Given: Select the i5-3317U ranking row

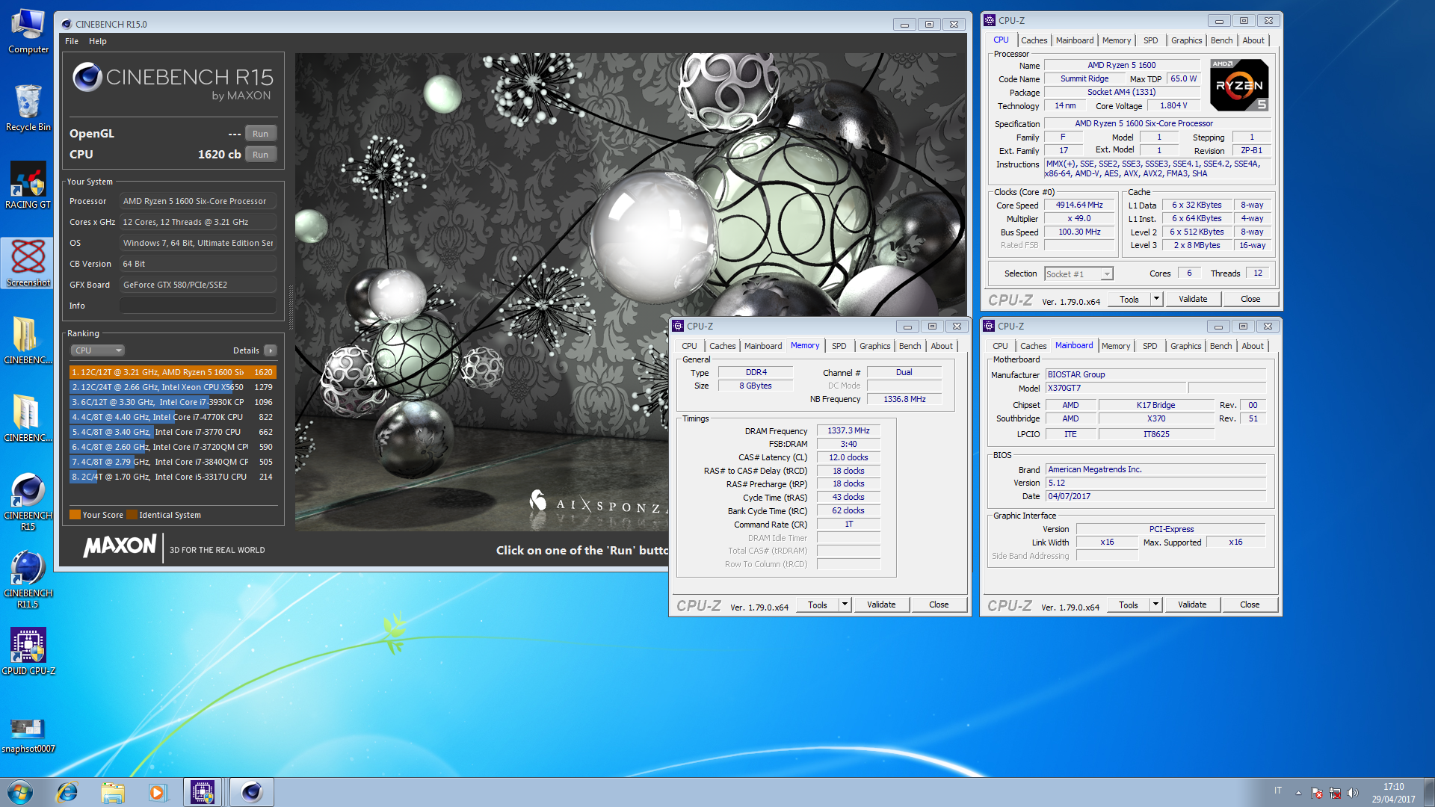Looking at the screenshot, I should (173, 477).
